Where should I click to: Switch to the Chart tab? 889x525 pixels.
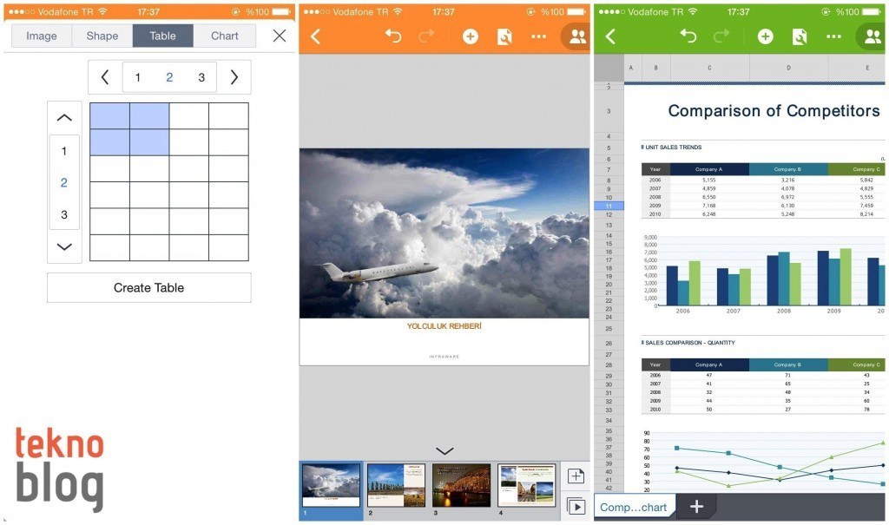coord(225,36)
